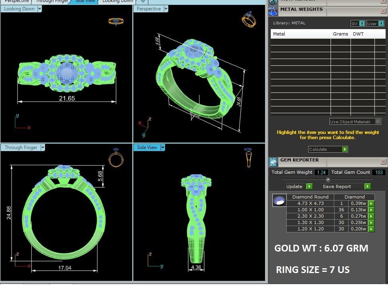Open the Looking Down viewport dropdown

pos(39,9)
